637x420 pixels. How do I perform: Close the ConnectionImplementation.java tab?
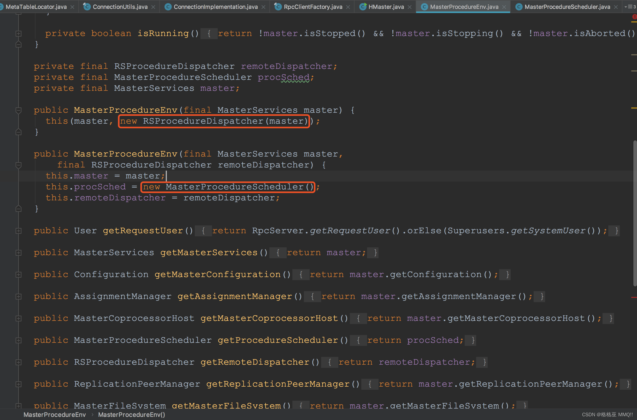(x=263, y=7)
